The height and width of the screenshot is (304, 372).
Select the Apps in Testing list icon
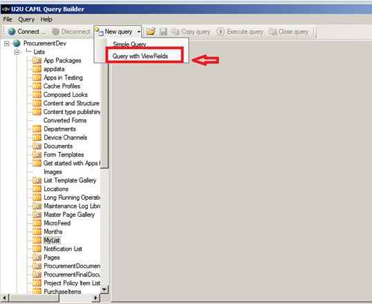pyautogui.click(x=37, y=77)
